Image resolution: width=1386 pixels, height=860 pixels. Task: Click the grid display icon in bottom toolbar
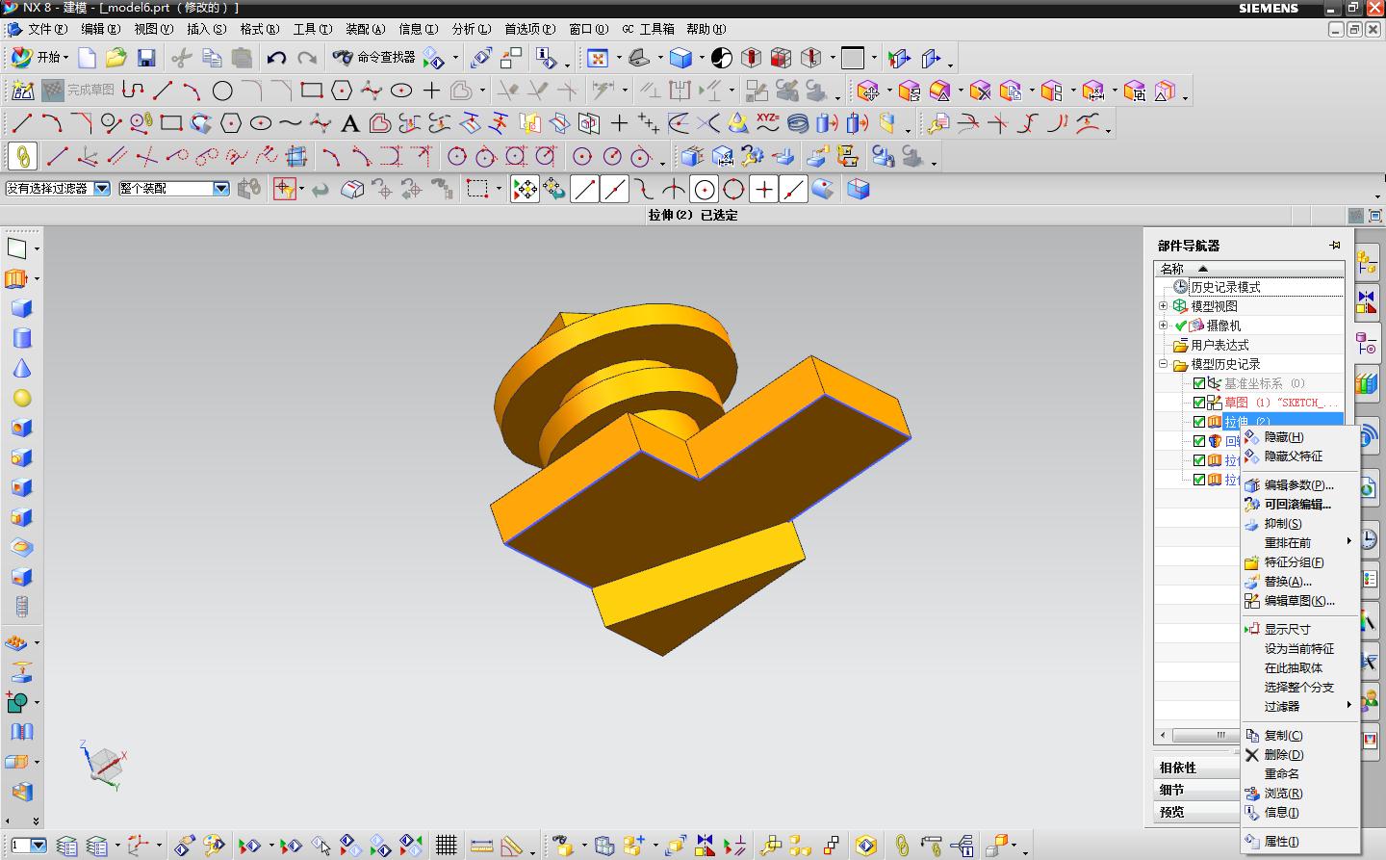446,846
